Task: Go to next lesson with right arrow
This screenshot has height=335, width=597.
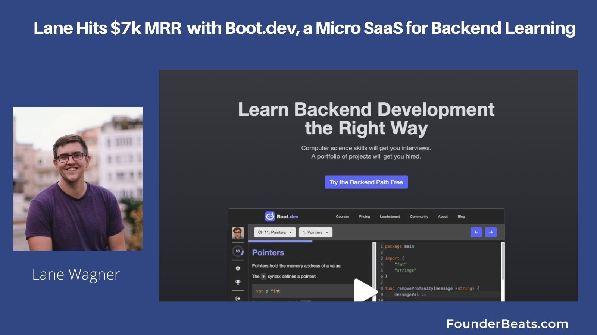Action: pyautogui.click(x=491, y=232)
